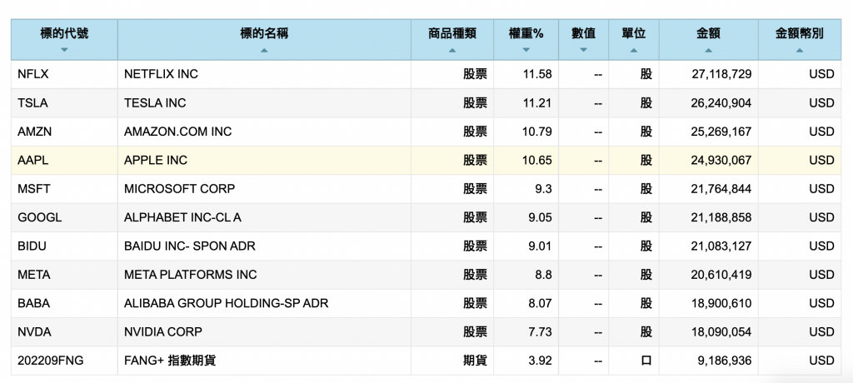Click amount 27,118,729
The height and width of the screenshot is (383, 853).
(x=721, y=74)
